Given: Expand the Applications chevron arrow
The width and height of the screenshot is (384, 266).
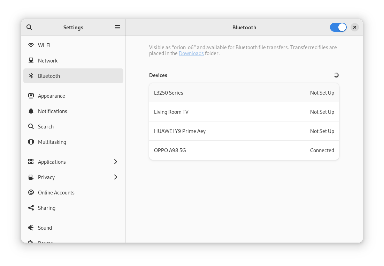Looking at the screenshot, I should click(116, 162).
